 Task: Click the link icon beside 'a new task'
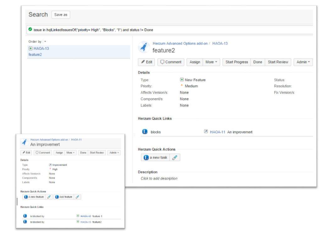175,158
